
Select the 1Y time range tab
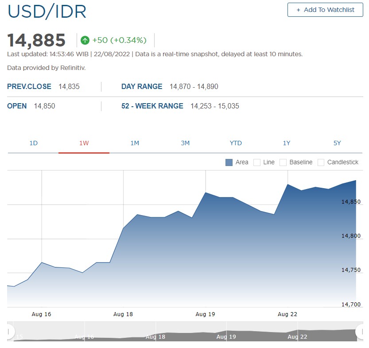287,143
